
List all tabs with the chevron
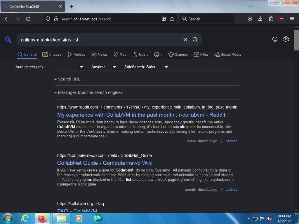[251, 6]
